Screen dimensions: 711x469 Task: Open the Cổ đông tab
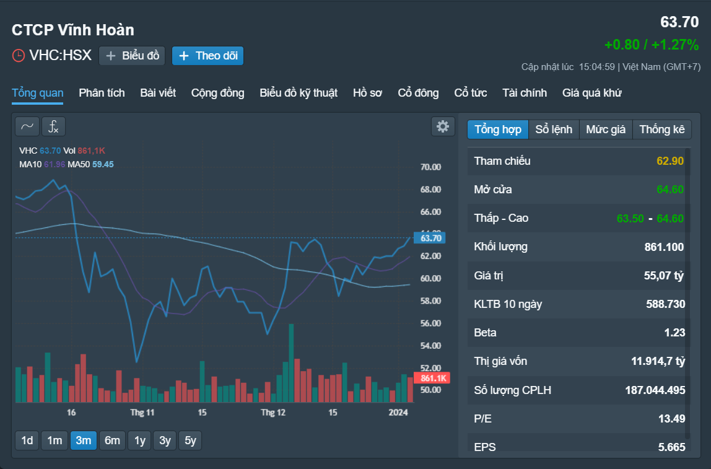click(418, 93)
